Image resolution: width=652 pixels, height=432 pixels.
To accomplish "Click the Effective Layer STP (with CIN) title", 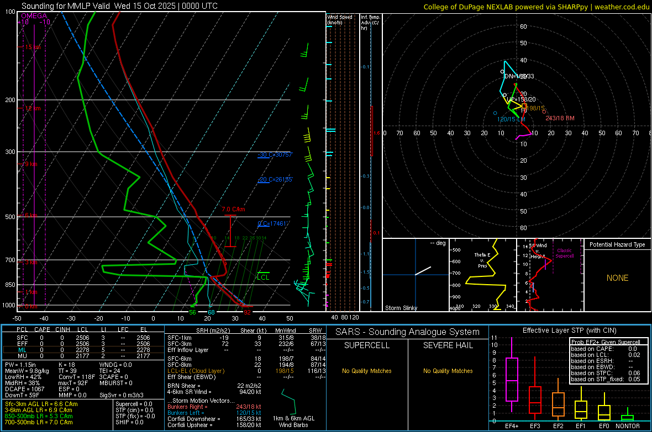I will tap(569, 330).
